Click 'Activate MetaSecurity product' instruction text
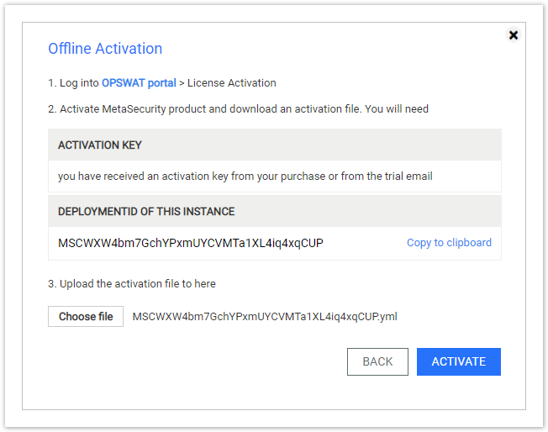Viewport: 548px width, 432px height. point(238,109)
